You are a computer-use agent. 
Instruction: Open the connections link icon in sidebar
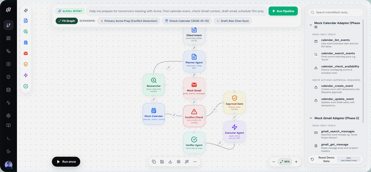tap(9, 51)
